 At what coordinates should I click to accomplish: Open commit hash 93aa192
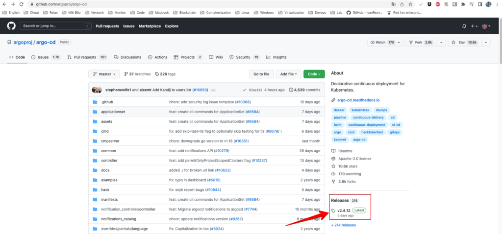click(255, 90)
